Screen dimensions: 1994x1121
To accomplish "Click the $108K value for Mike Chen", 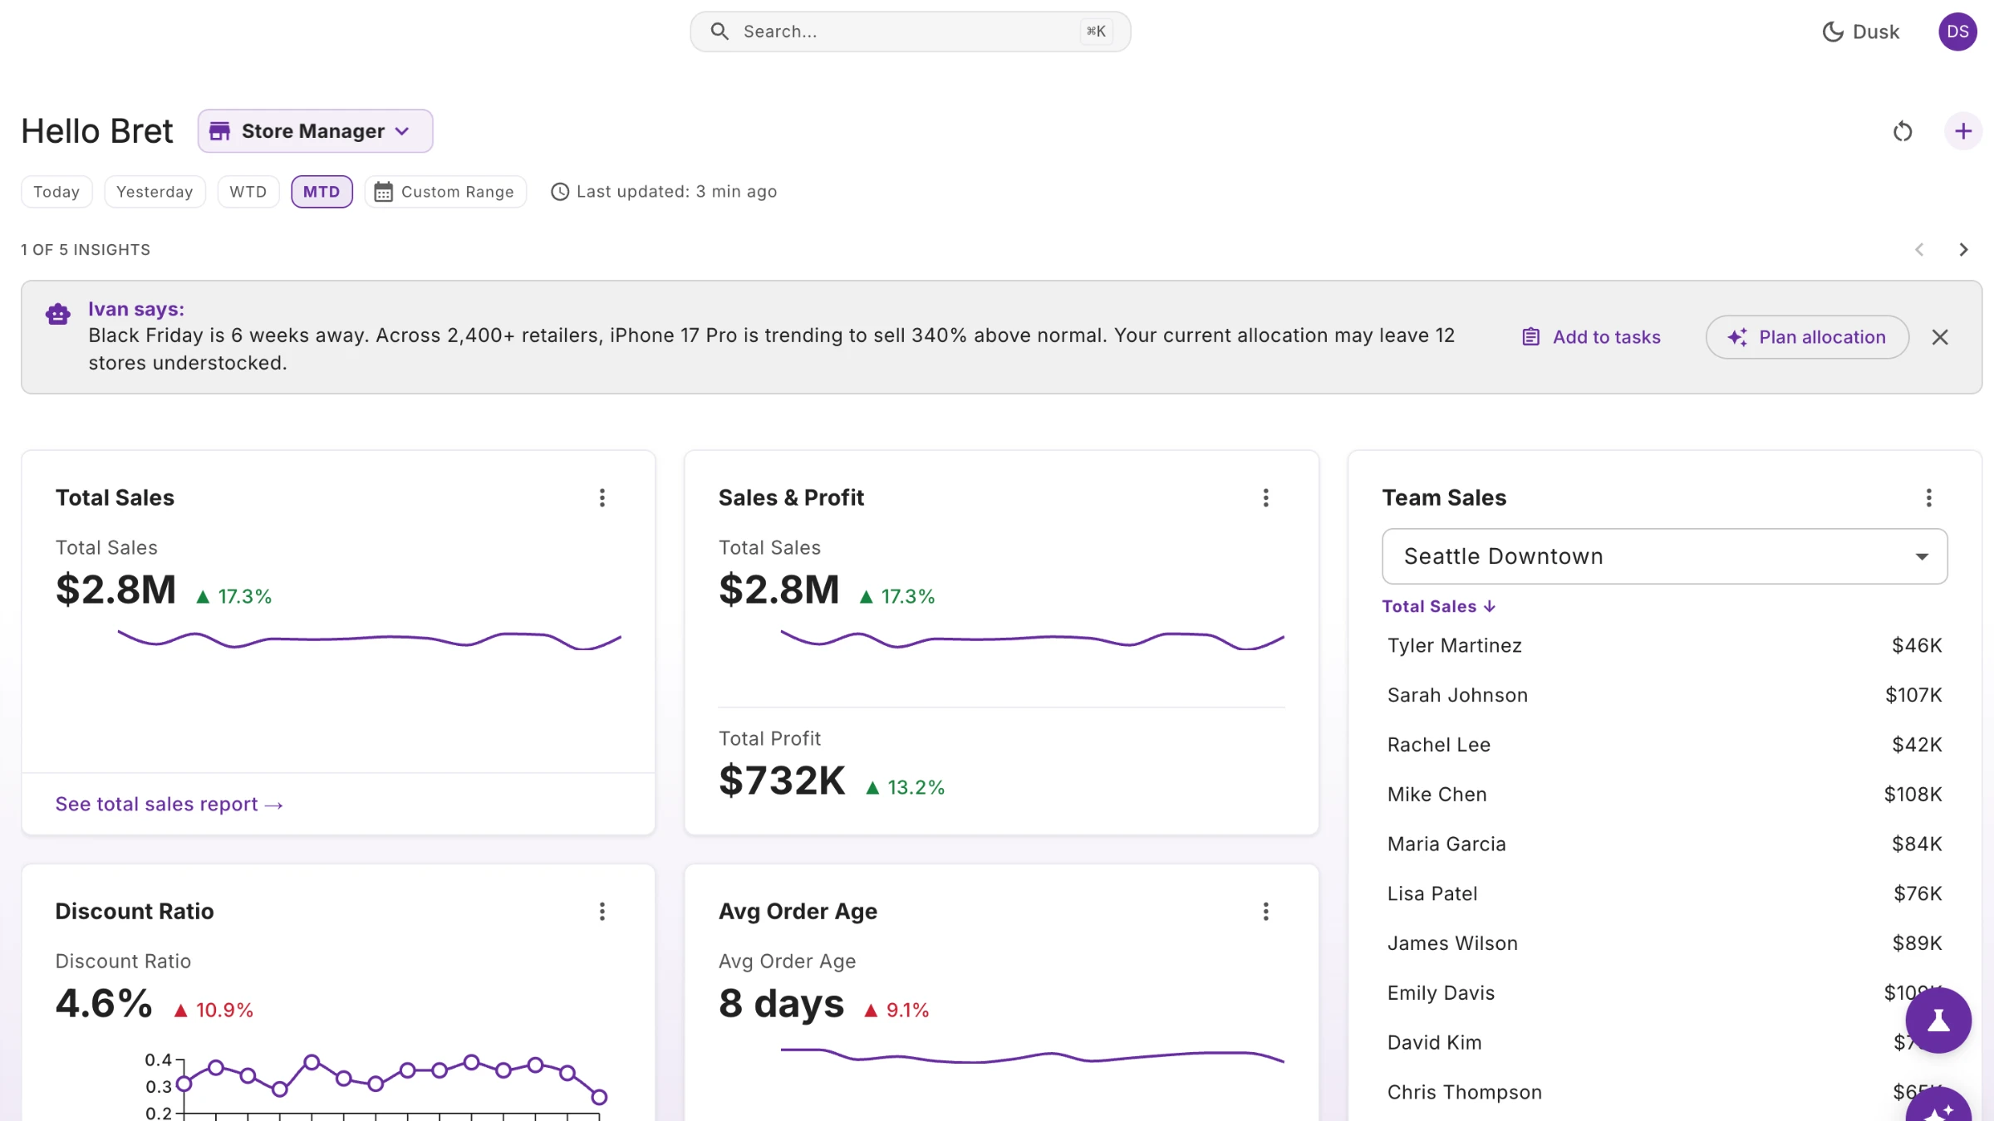I will coord(1913,795).
